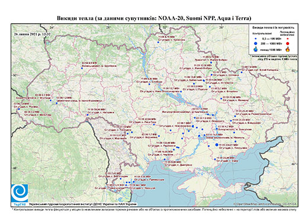Select the large blue circle in legend
The image size is (308, 218).
[x=256, y=43]
